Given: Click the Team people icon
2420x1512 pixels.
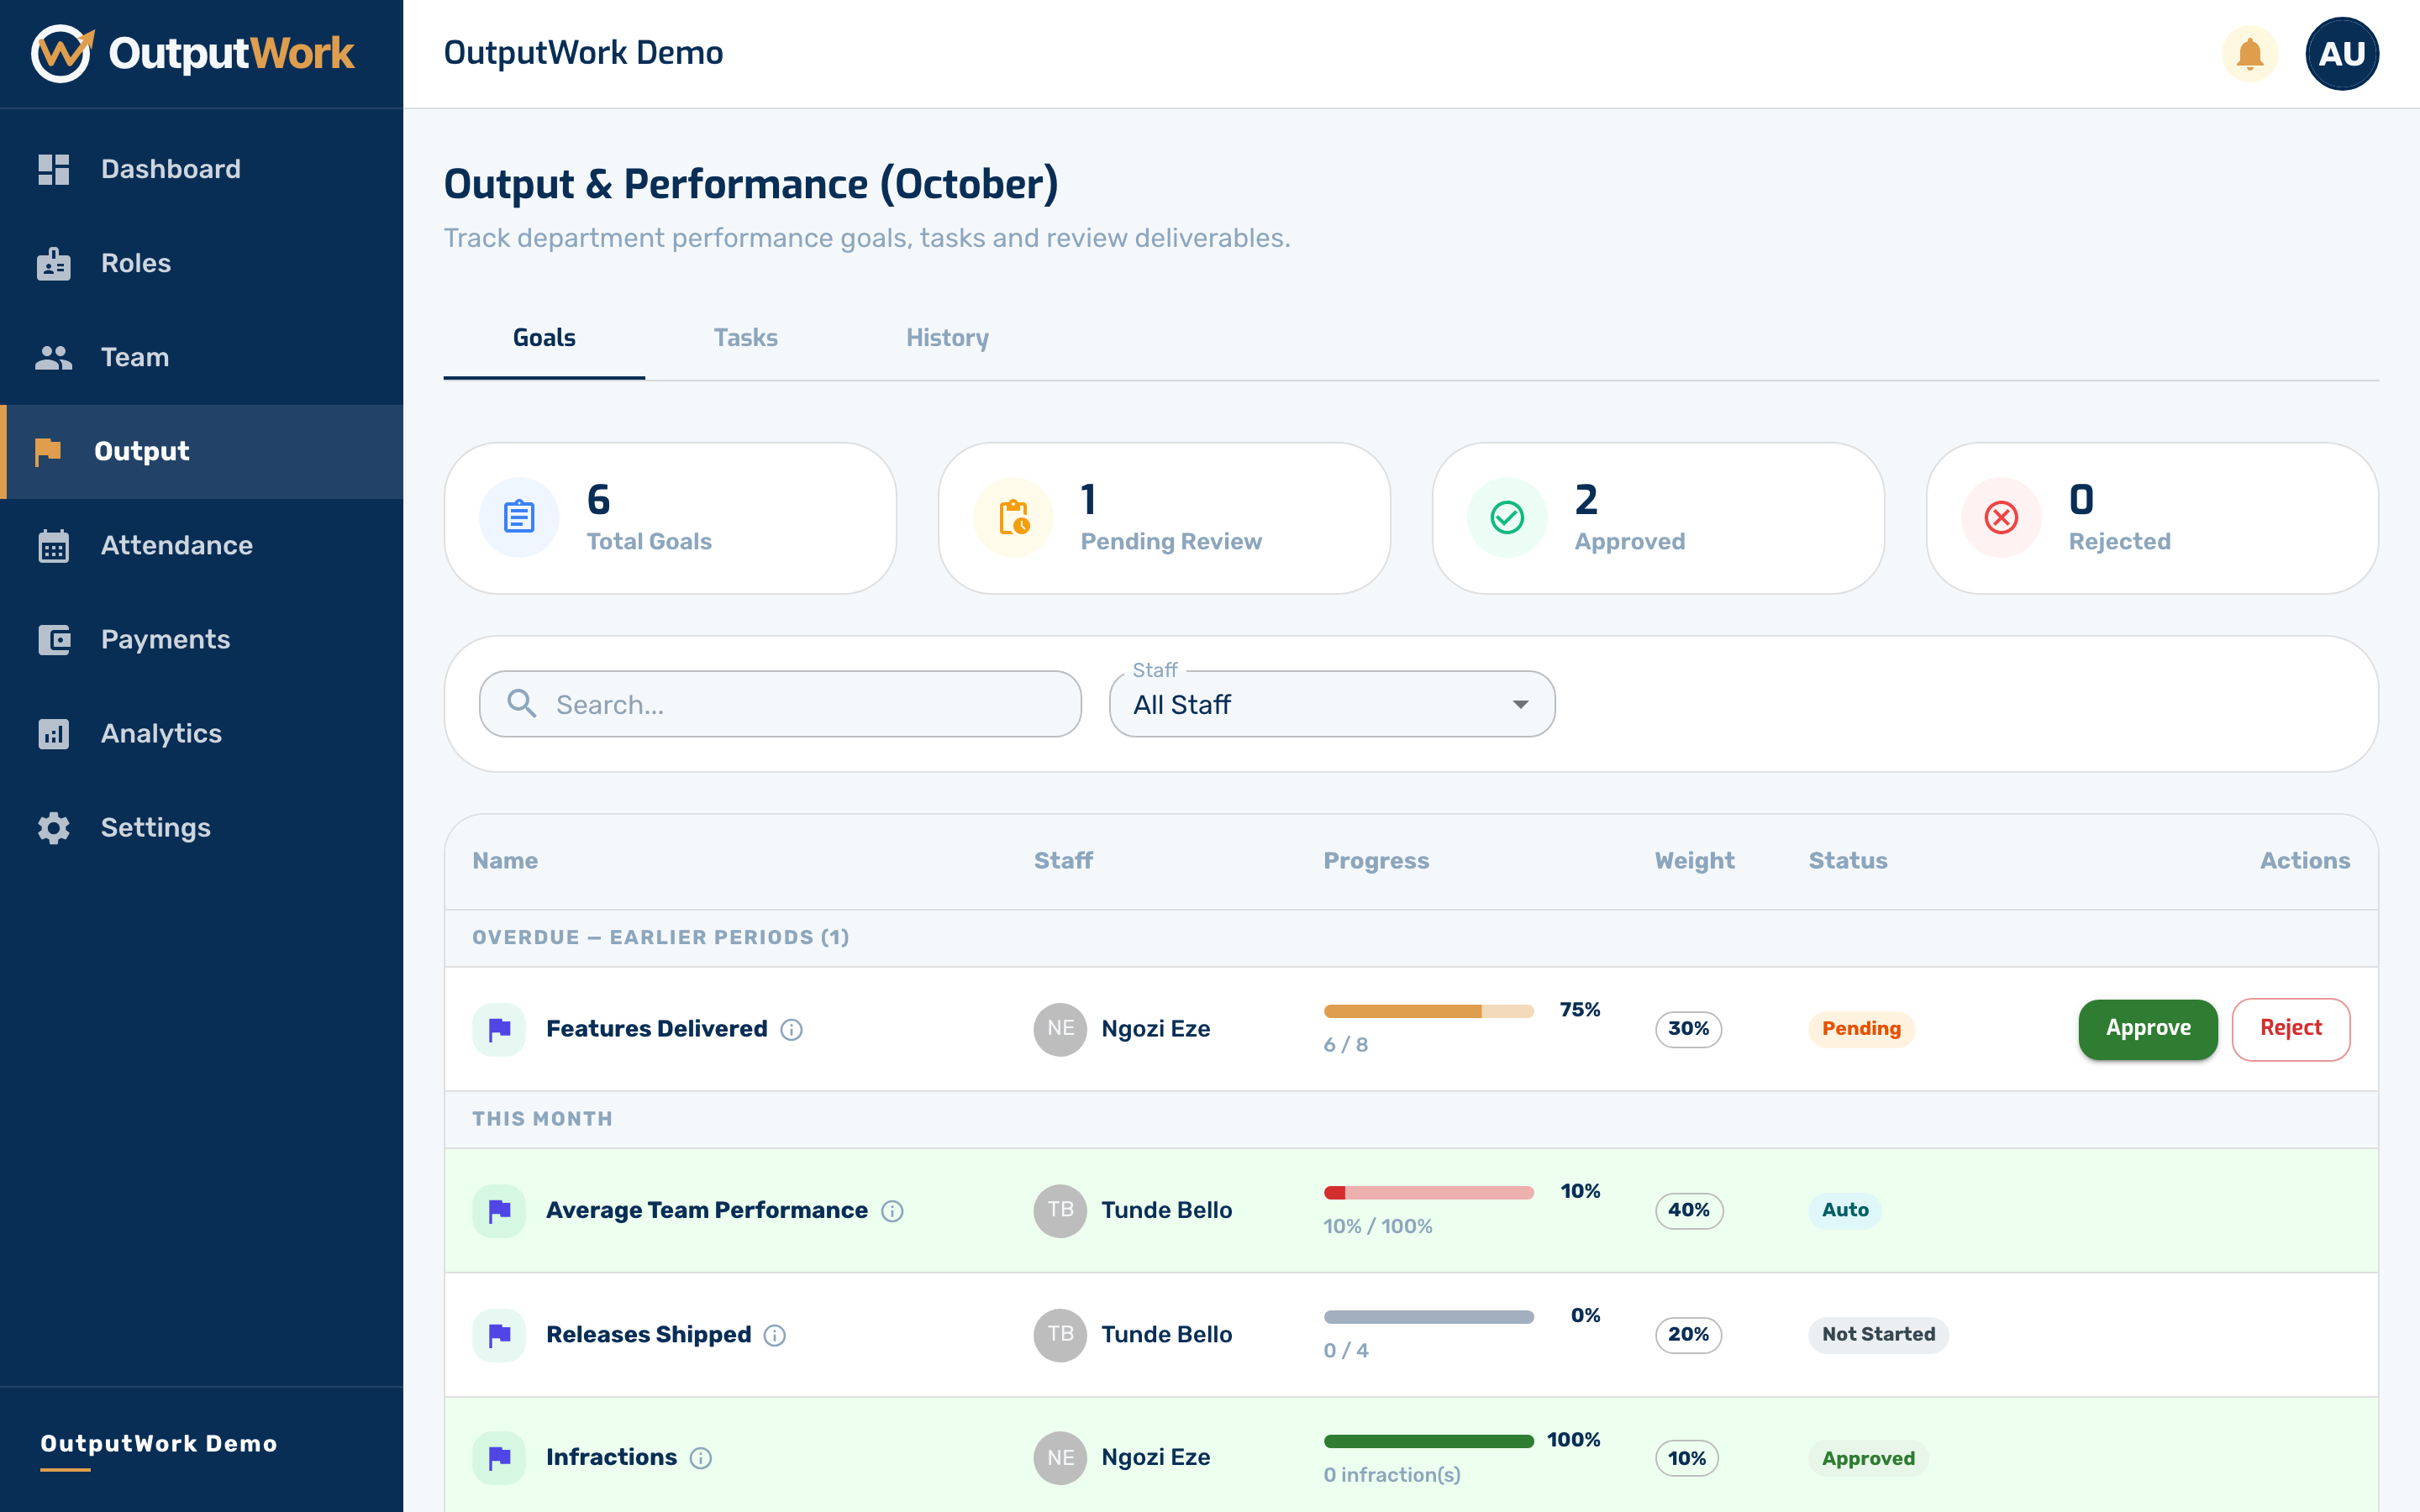Looking at the screenshot, I should (54, 357).
